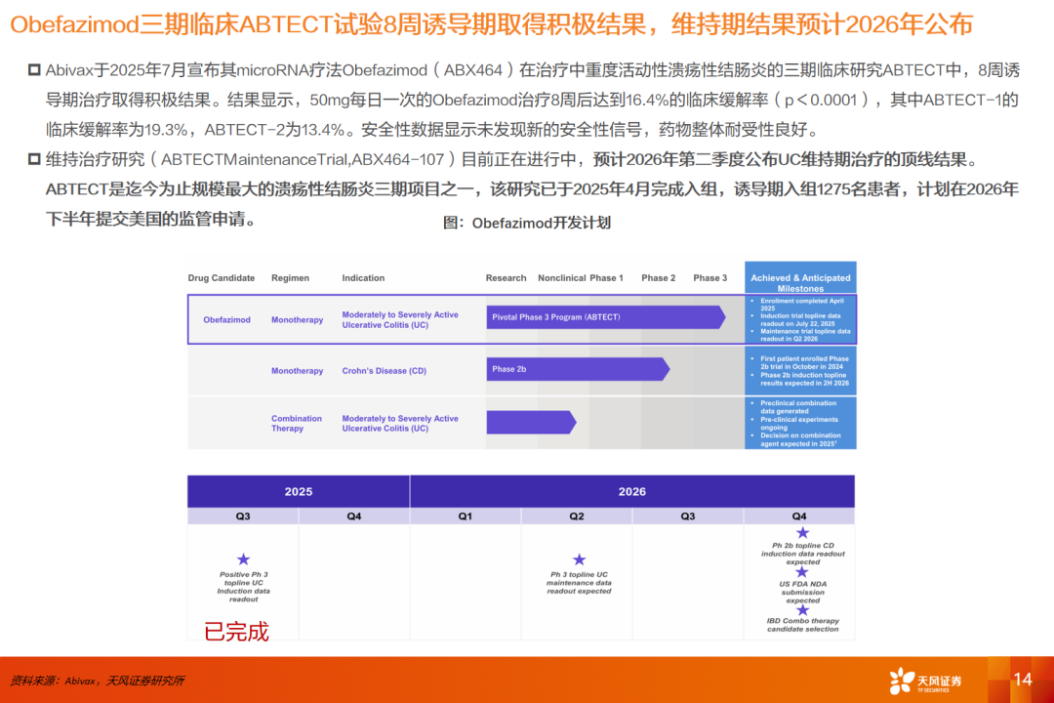This screenshot has width=1054, height=703.
Task: Click the 'Phase 3' column header
Action: 709,278
